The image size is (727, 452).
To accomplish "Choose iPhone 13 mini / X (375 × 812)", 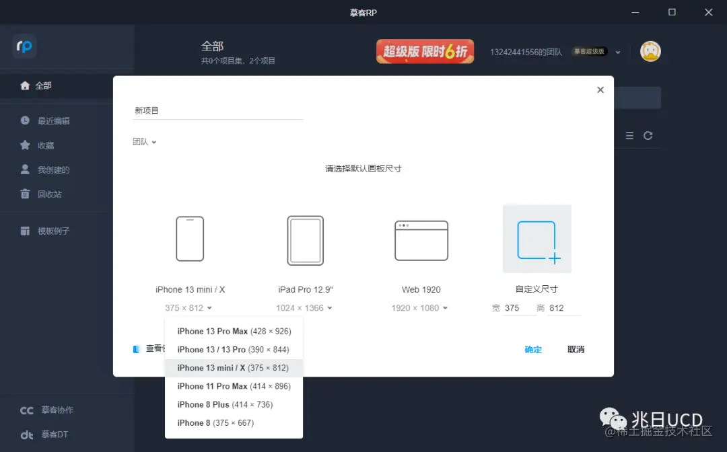I will pyautogui.click(x=234, y=368).
